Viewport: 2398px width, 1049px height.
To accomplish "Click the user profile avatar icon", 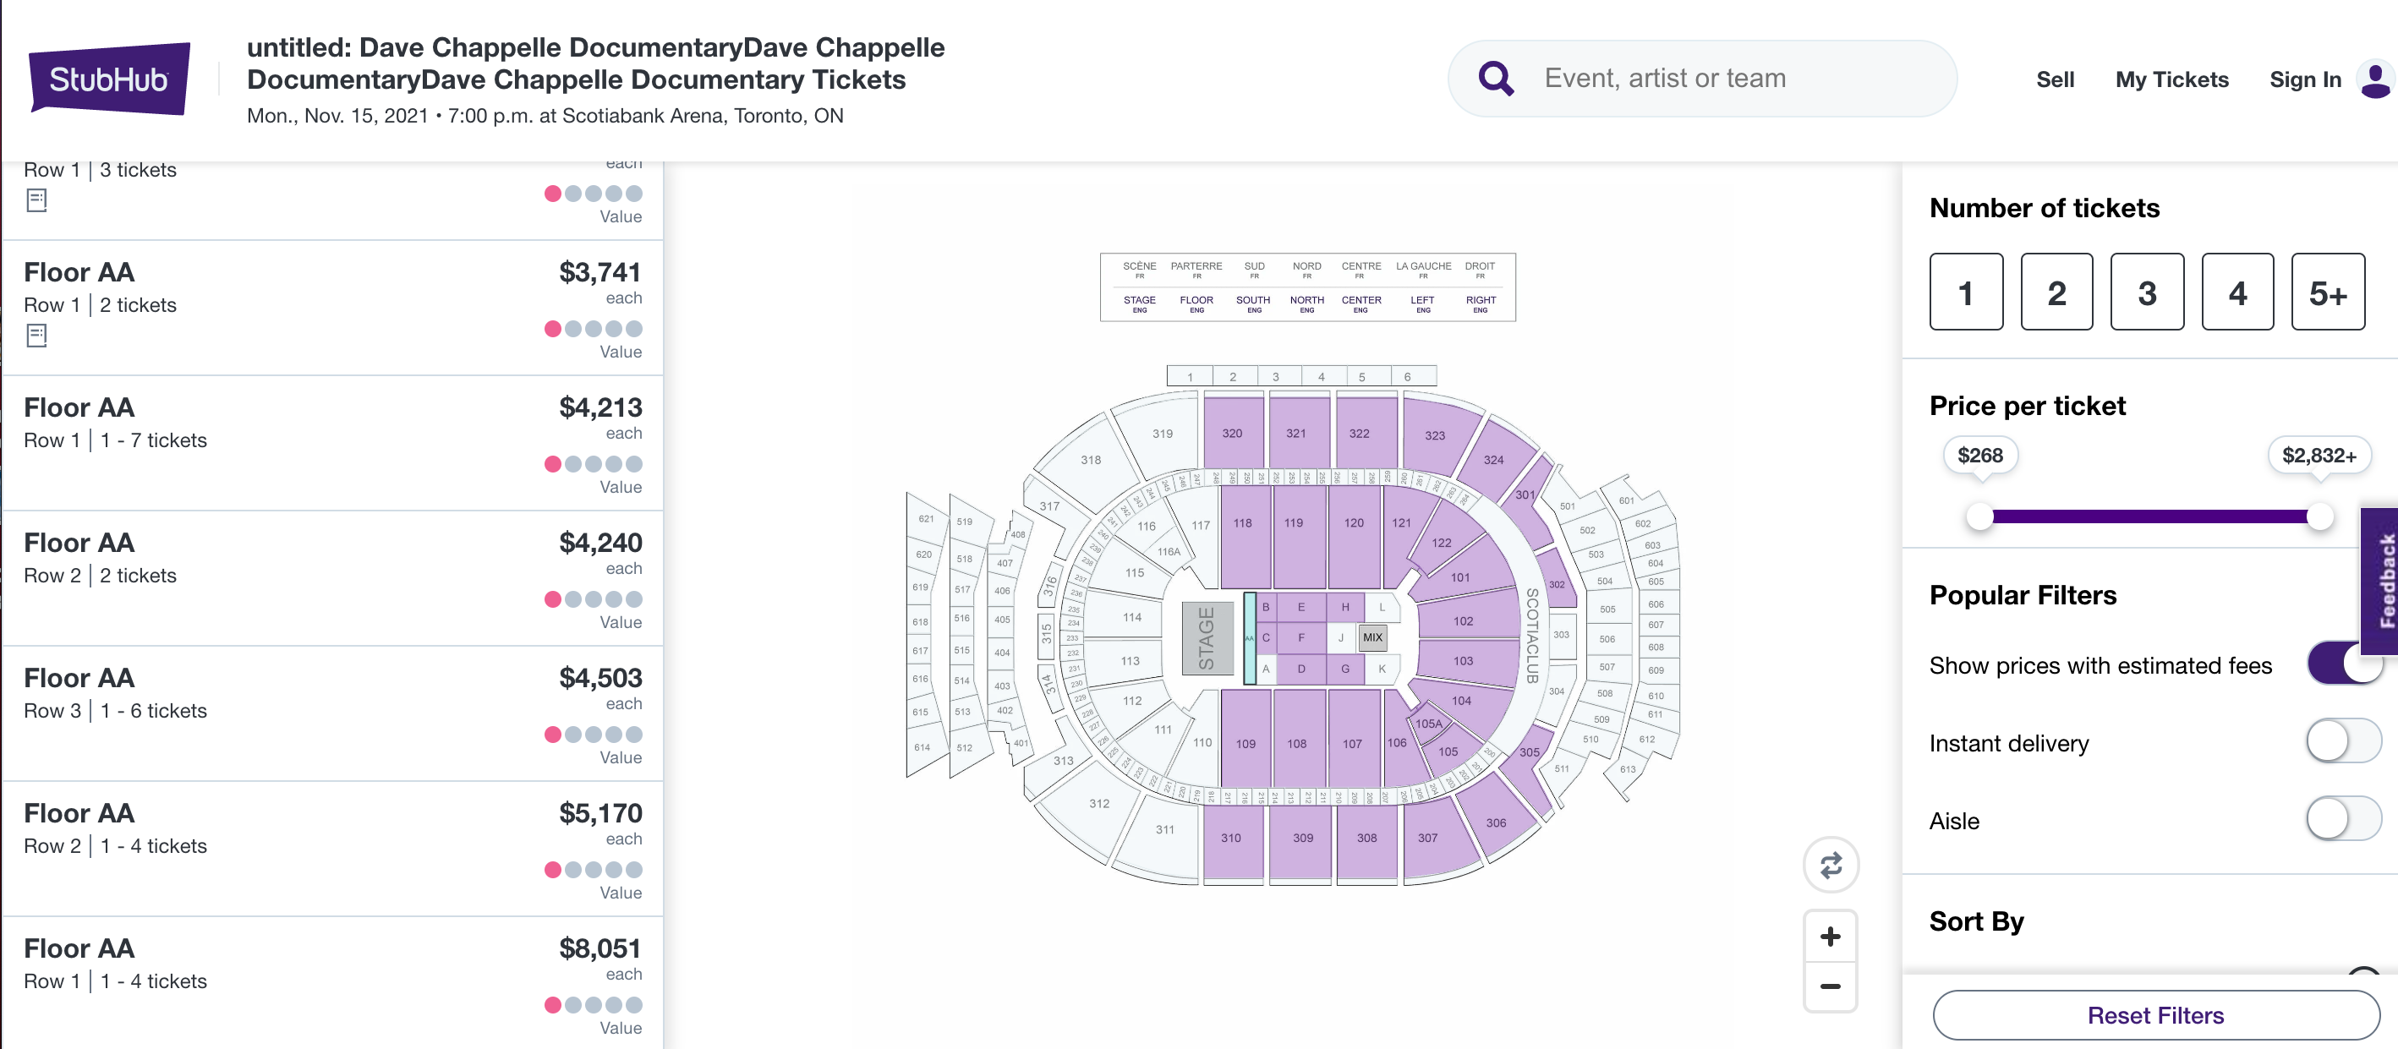I will click(x=2374, y=79).
